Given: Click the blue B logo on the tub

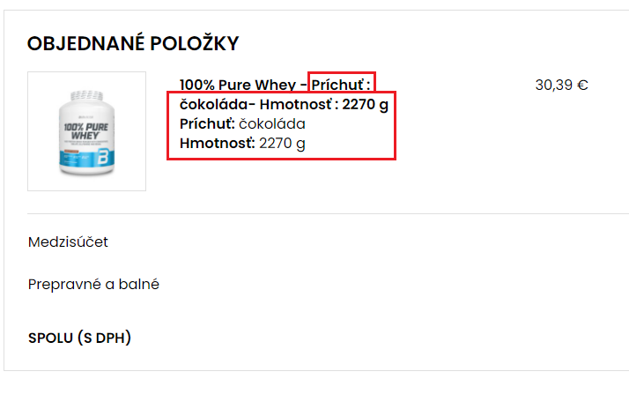Looking at the screenshot, I should pos(103,157).
